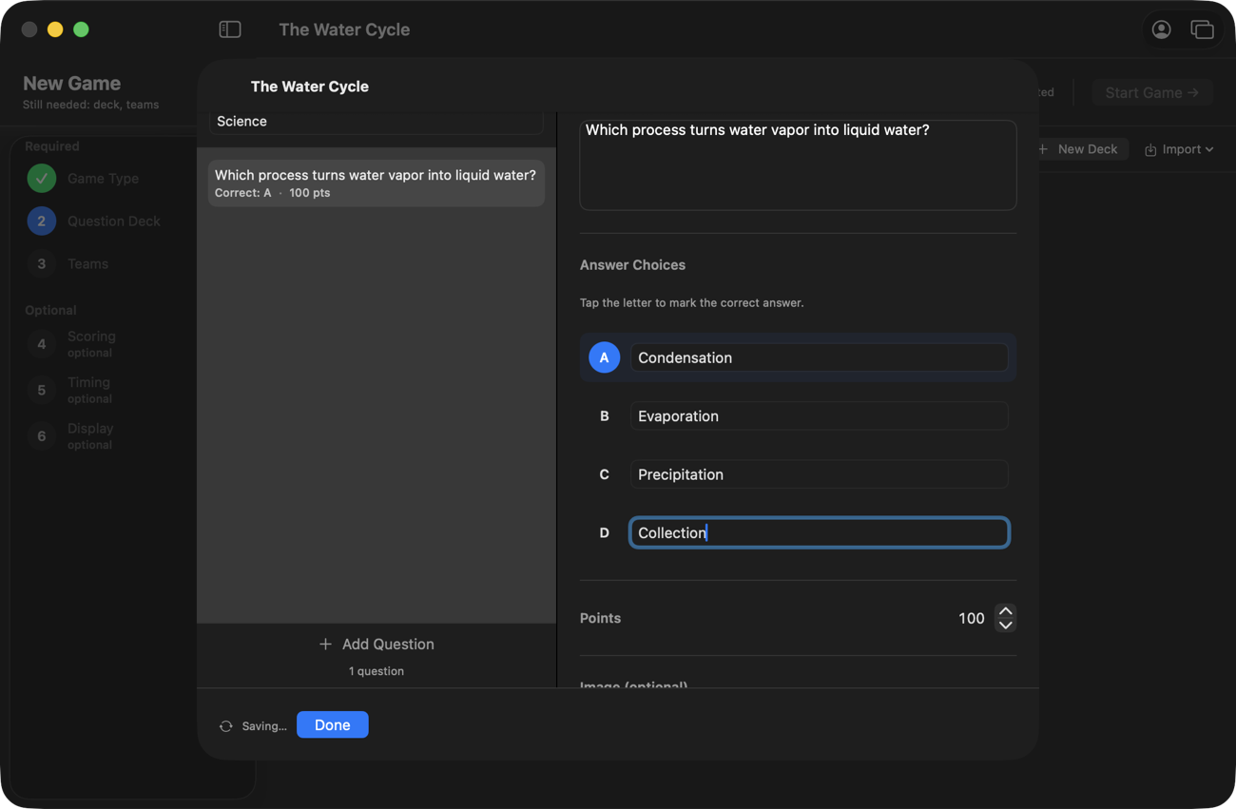Click the green Game Type checkmark icon
Viewport: 1236px width, 809px height.
click(41, 179)
